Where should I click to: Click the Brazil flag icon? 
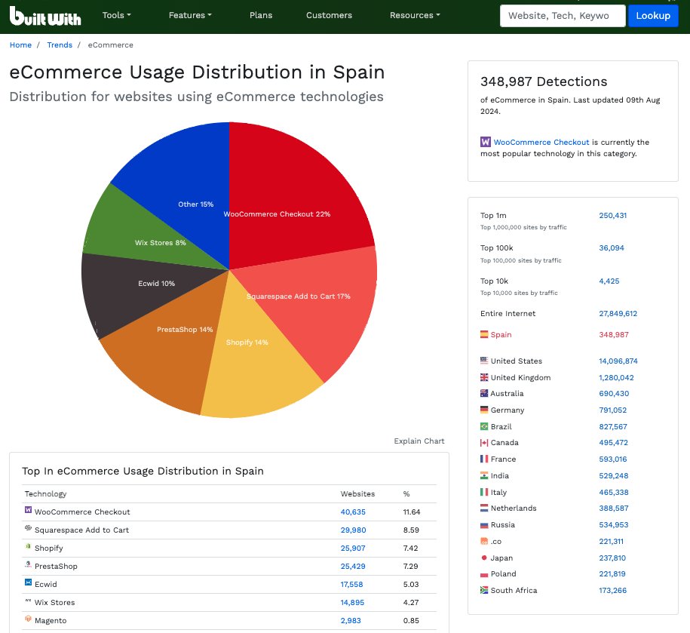pos(484,426)
